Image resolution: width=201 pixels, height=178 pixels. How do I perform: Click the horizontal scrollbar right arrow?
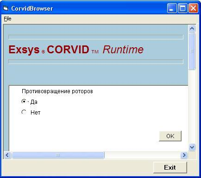184,155
